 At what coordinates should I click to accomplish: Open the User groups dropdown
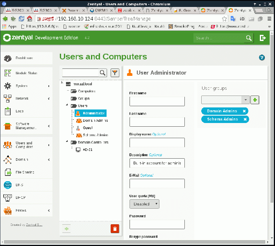pos(225,100)
